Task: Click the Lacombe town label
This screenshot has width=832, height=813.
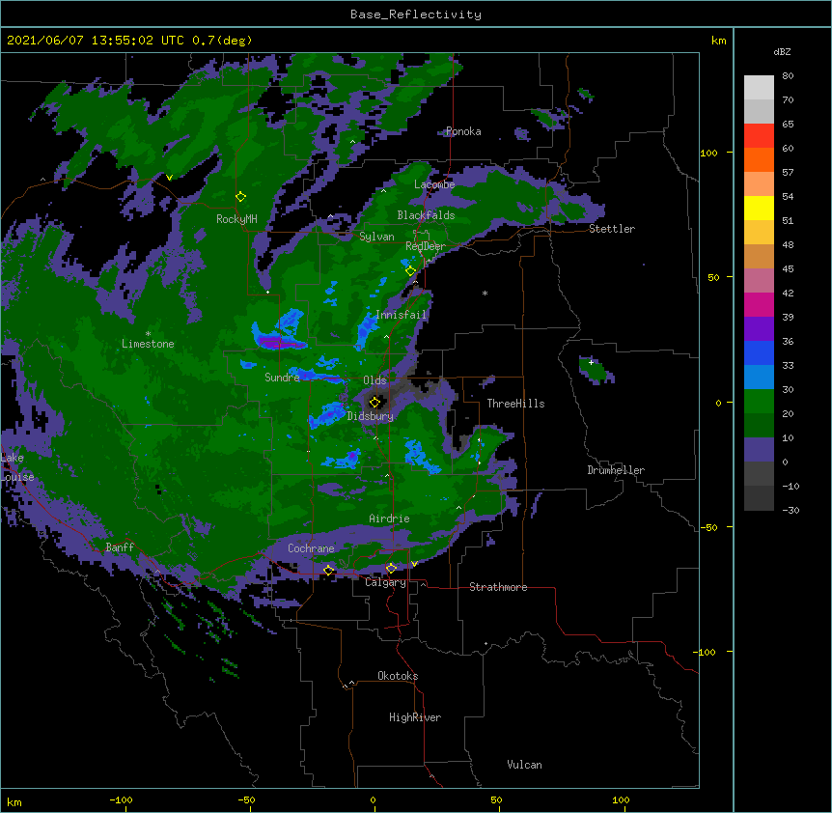Action: click(434, 184)
